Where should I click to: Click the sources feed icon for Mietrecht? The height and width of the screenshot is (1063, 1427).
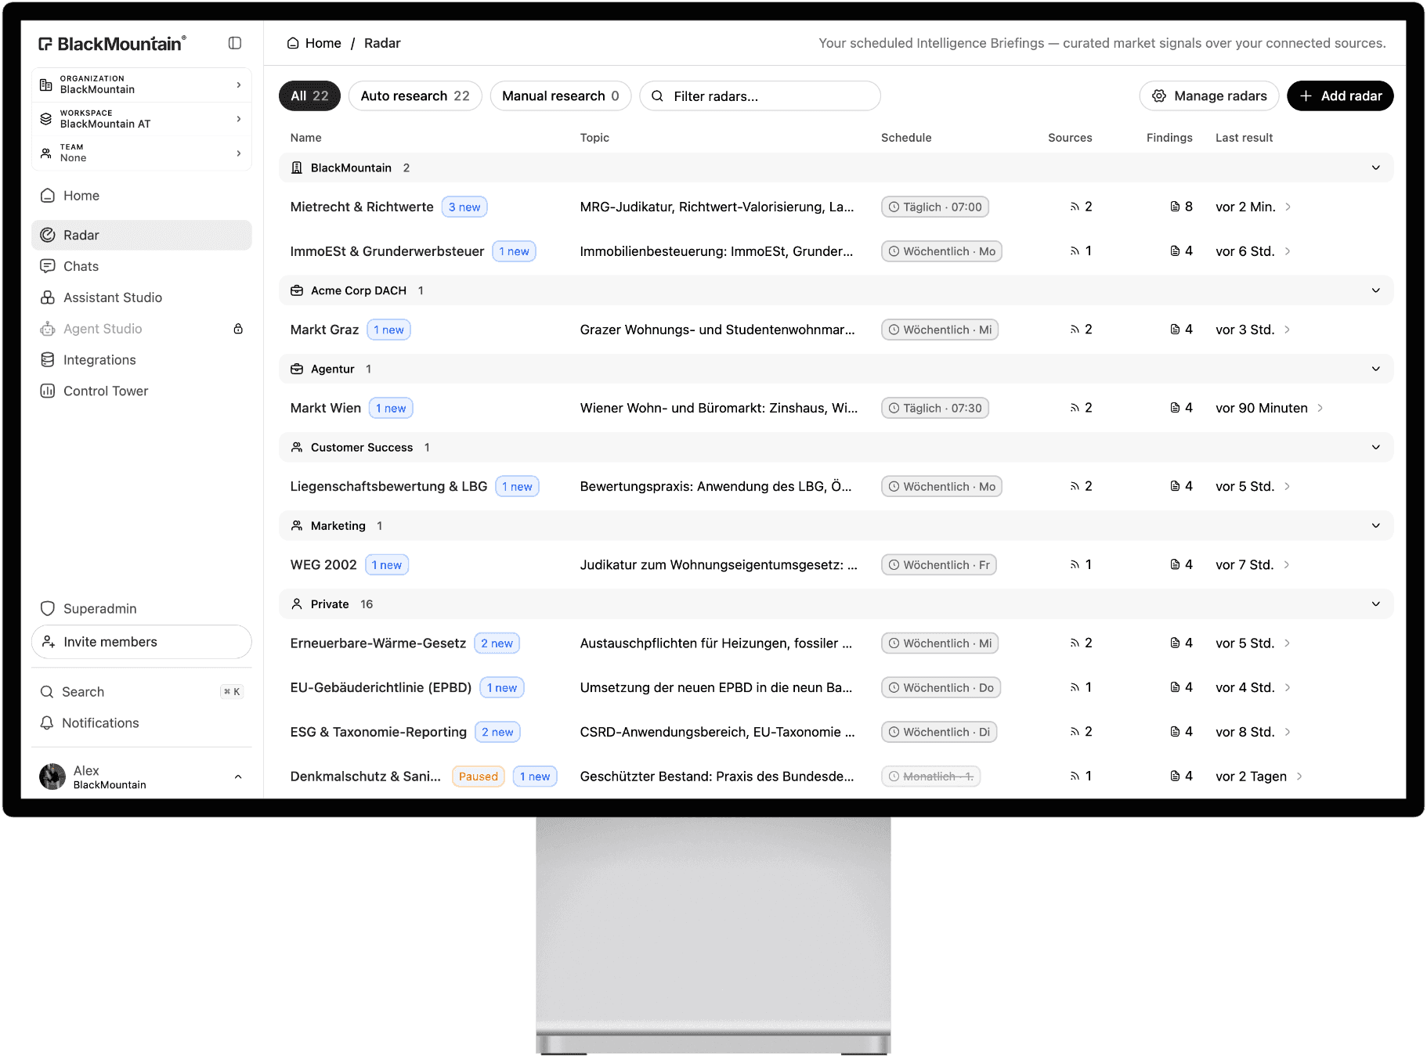1075,207
